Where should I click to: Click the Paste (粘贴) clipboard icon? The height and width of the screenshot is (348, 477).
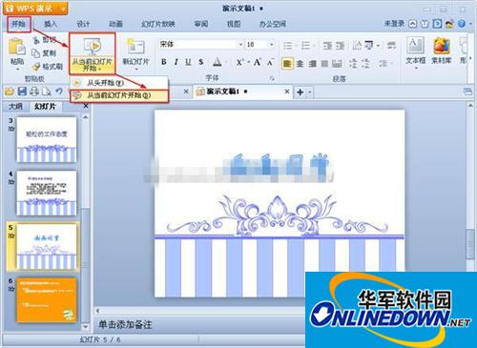coord(16,47)
